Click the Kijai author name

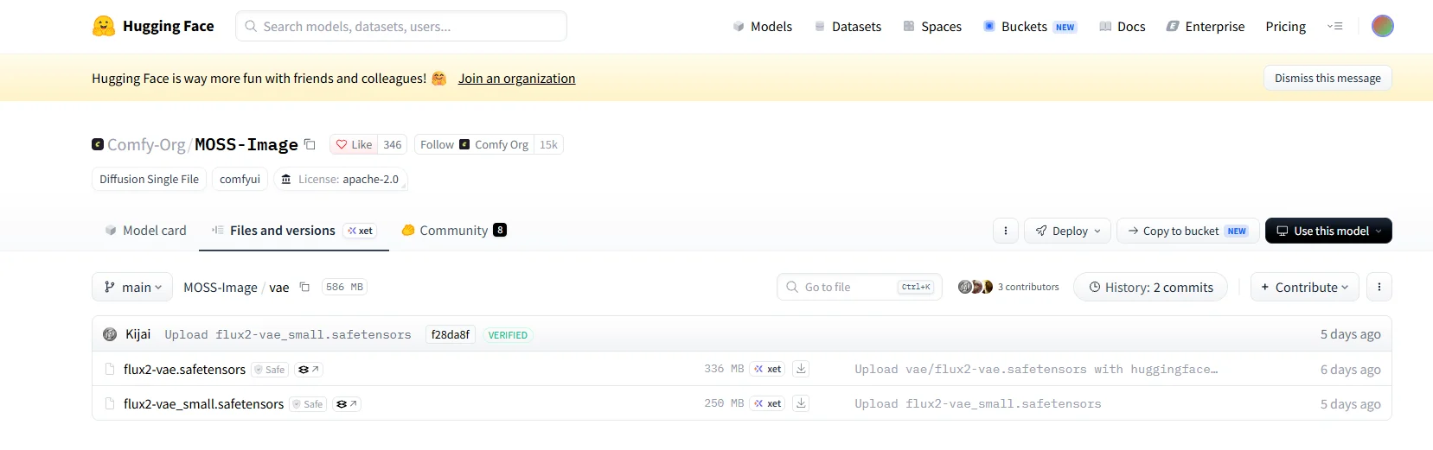pyautogui.click(x=138, y=334)
